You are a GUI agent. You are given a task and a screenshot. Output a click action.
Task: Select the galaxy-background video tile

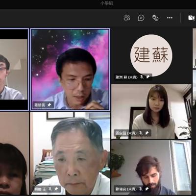click(x=70, y=70)
